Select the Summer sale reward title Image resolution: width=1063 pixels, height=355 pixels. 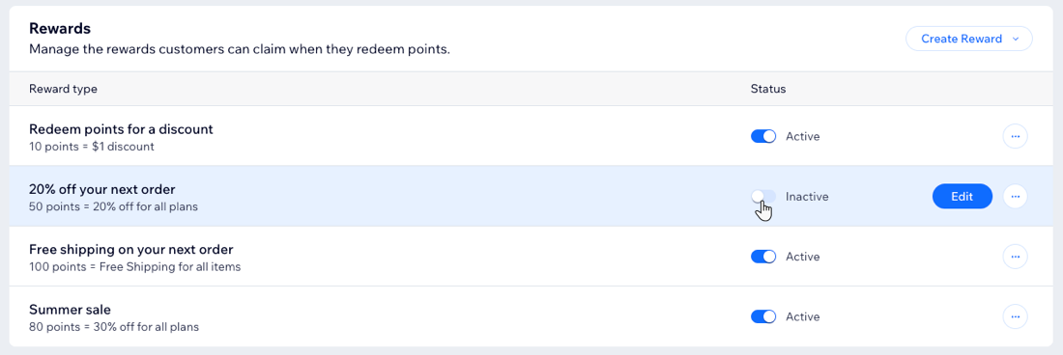point(70,309)
